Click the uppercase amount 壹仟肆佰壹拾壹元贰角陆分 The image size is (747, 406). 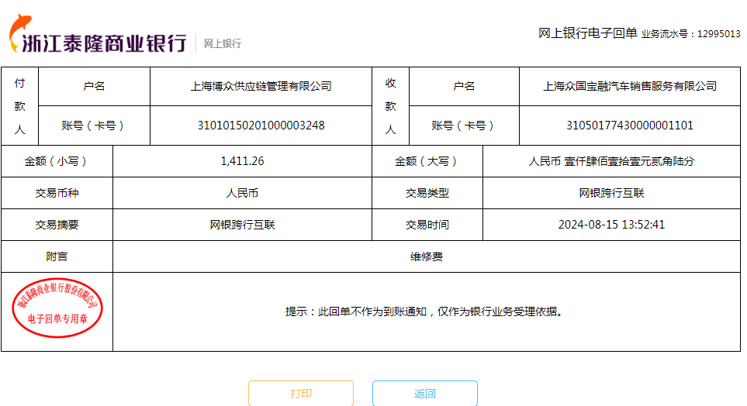tap(611, 161)
